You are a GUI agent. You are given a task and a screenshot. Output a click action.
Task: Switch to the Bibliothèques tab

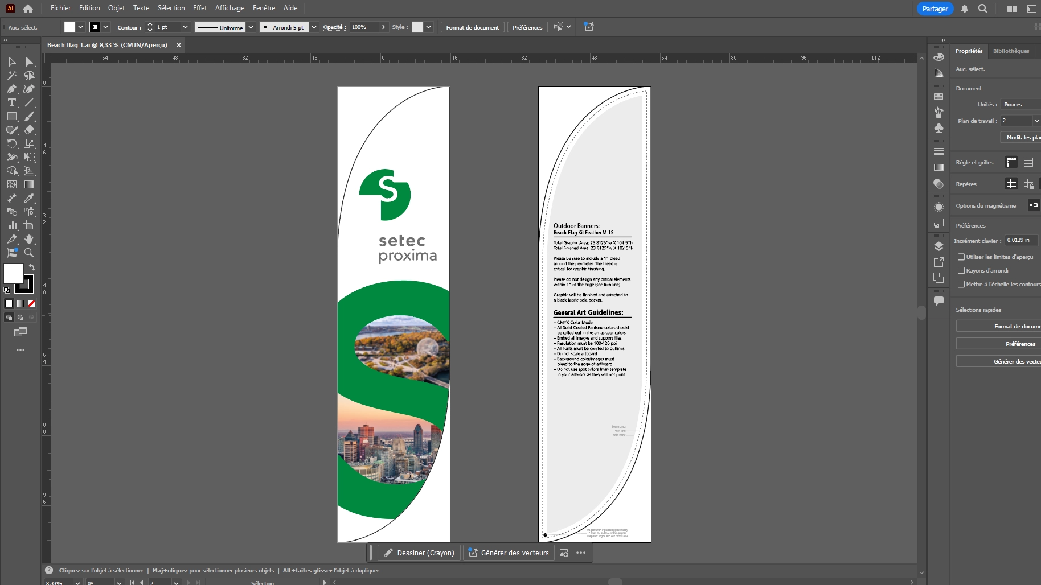coord(1011,51)
